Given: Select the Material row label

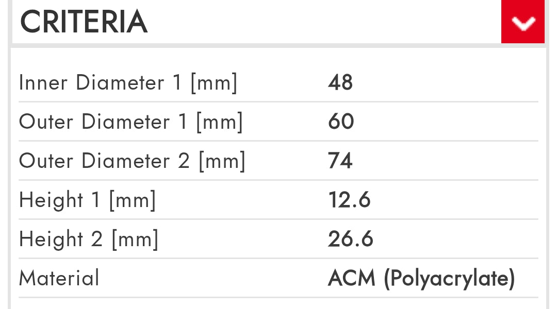Looking at the screenshot, I should pyautogui.click(x=59, y=279).
